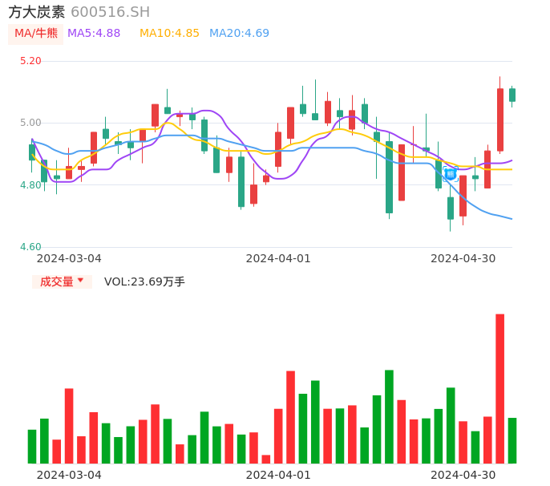Click the rightmost green volume bar
550x486 pixels.
[512, 440]
